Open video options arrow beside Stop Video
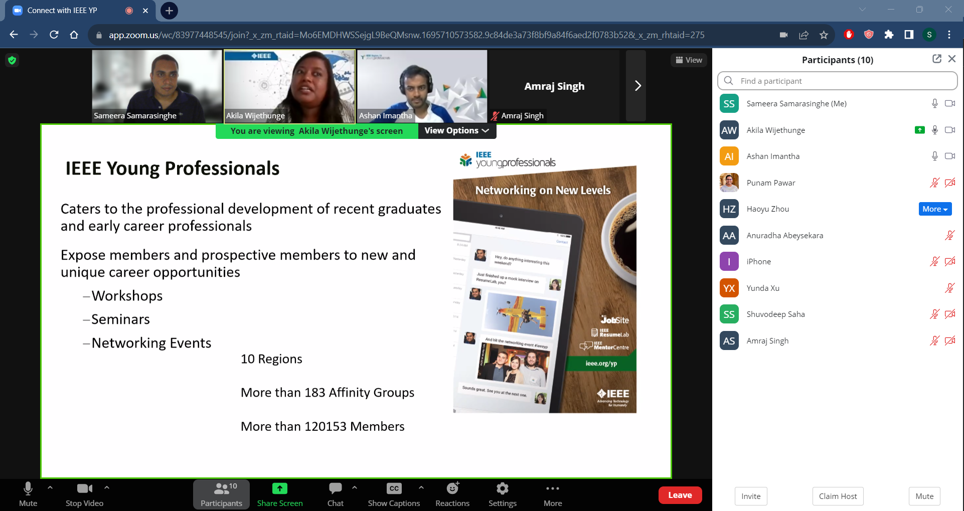Viewport: 964px width, 511px height. point(107,487)
